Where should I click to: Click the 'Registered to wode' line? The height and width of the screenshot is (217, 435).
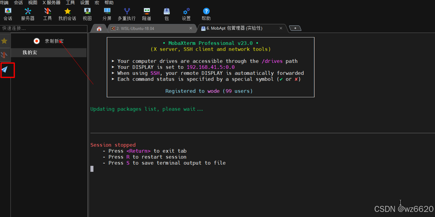point(209,91)
